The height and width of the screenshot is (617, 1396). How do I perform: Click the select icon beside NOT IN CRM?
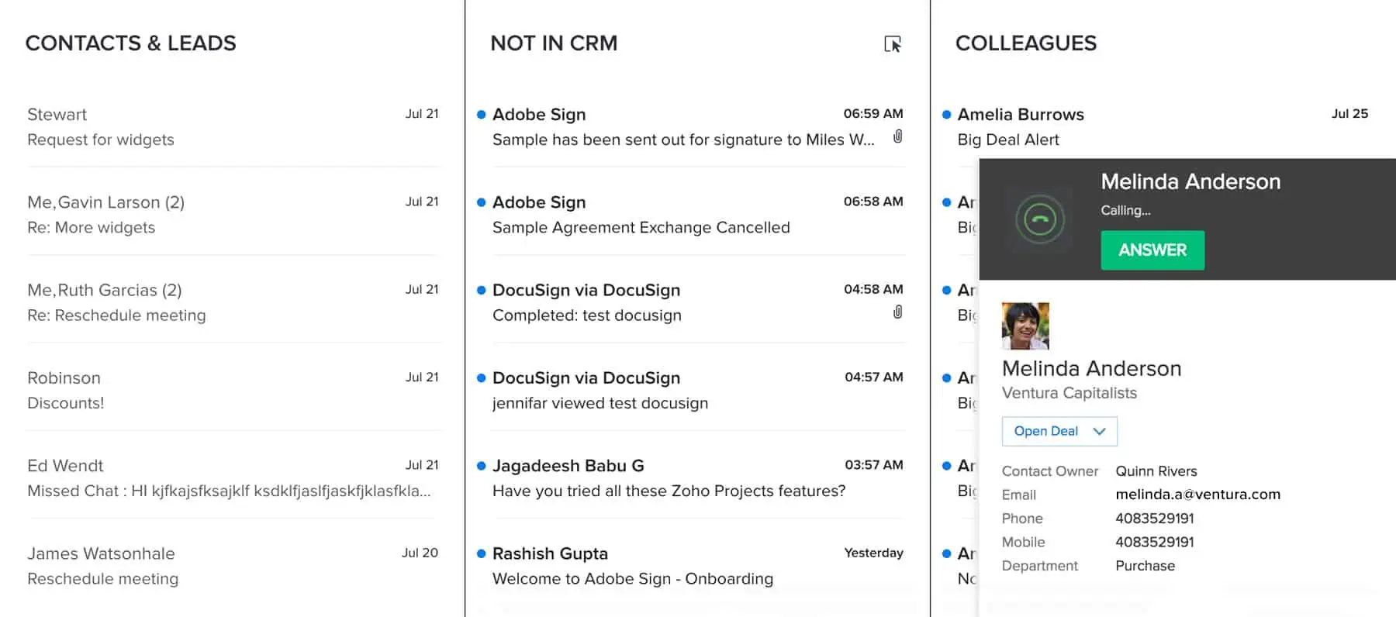(893, 44)
